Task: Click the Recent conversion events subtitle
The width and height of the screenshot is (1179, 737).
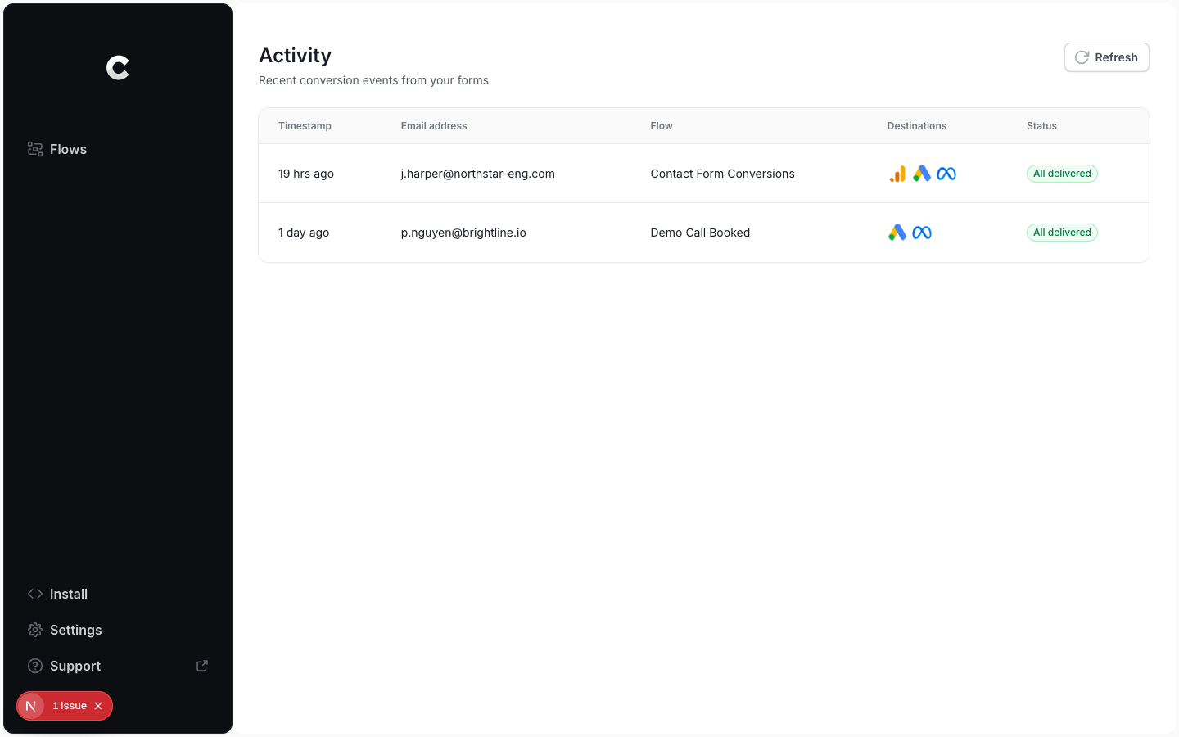Action: (373, 80)
